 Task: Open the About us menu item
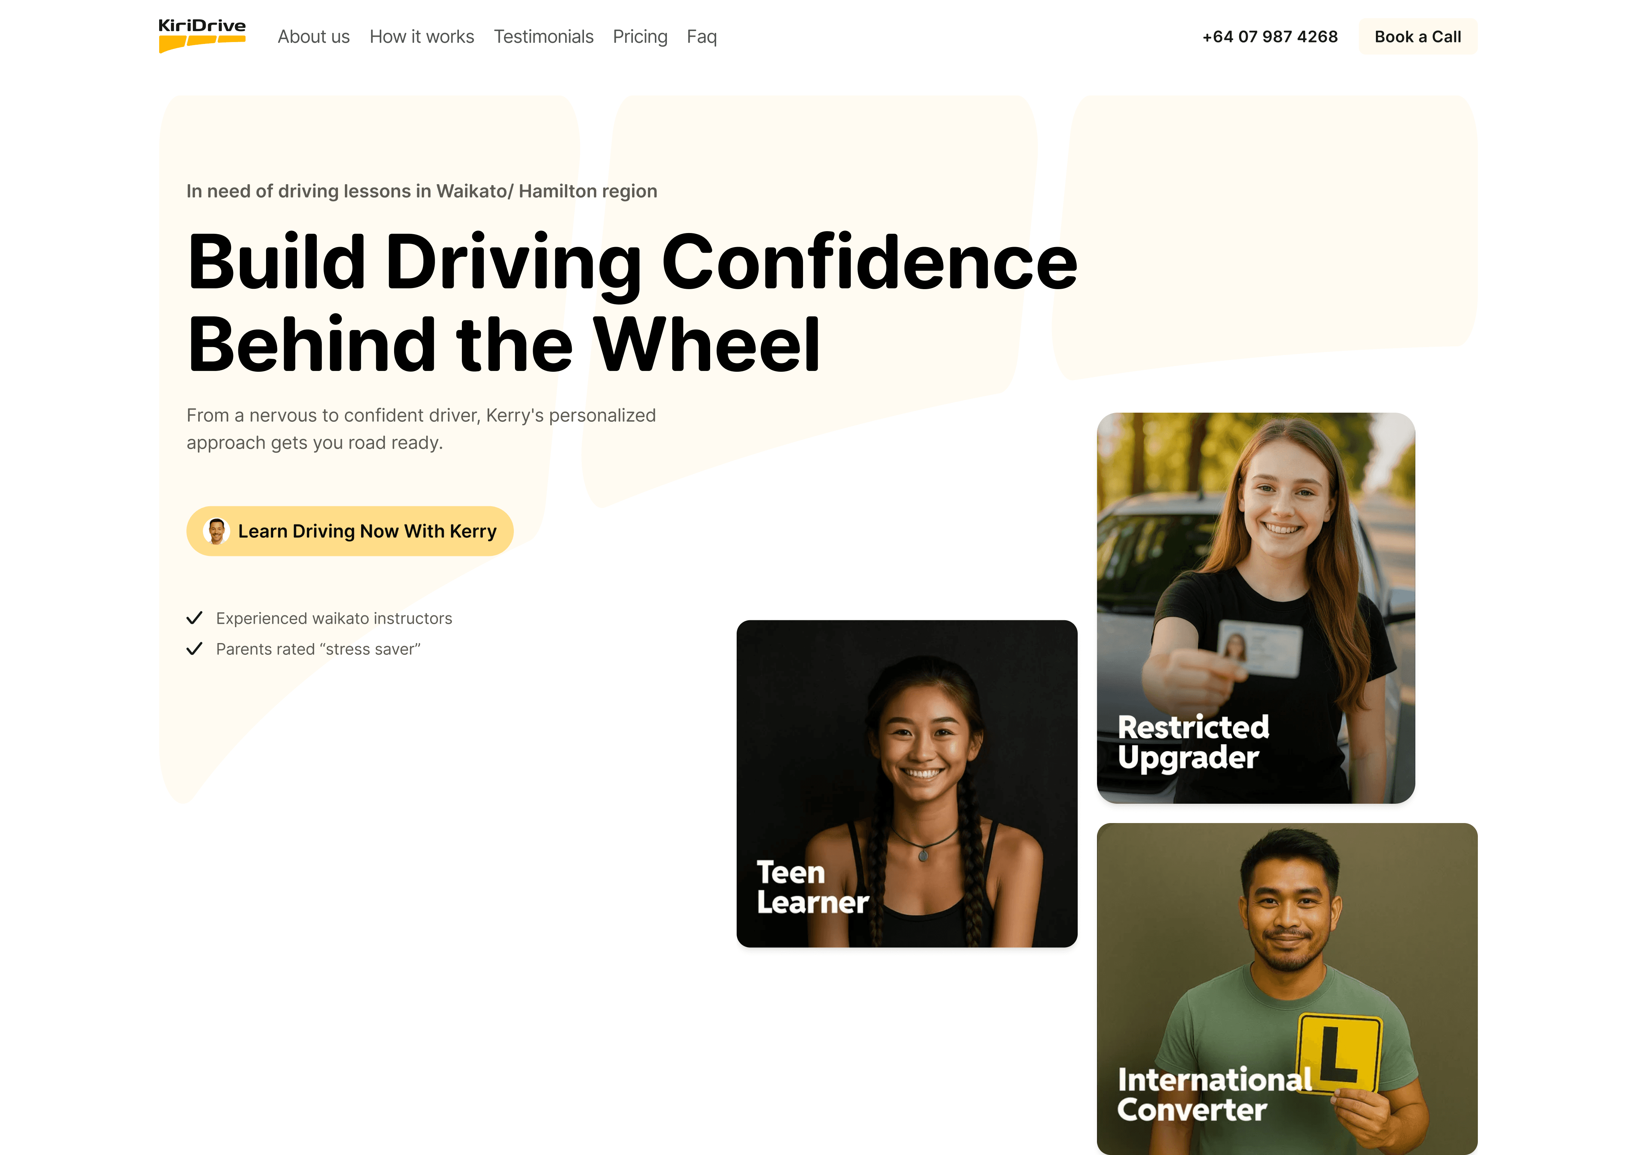point(314,36)
